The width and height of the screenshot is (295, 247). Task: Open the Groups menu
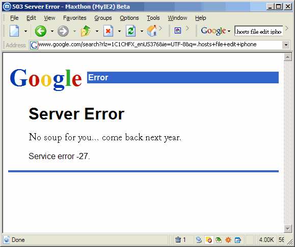(x=103, y=18)
